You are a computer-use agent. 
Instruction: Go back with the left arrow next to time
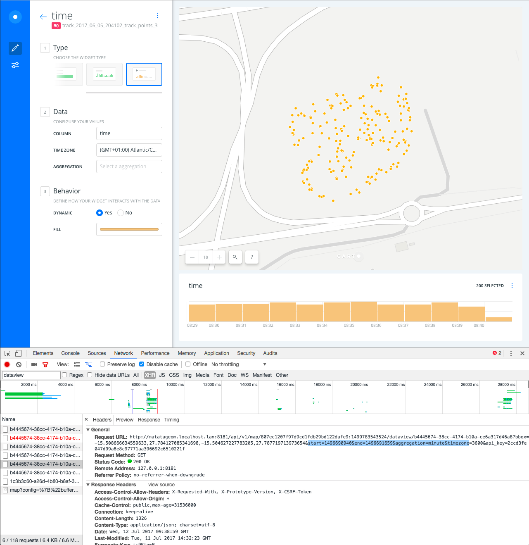[43, 17]
